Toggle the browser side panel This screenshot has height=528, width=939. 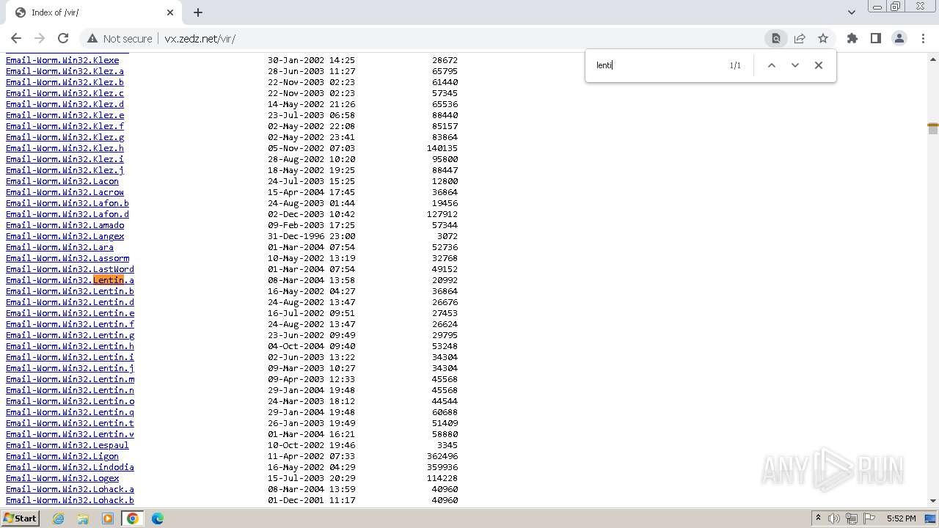875,39
